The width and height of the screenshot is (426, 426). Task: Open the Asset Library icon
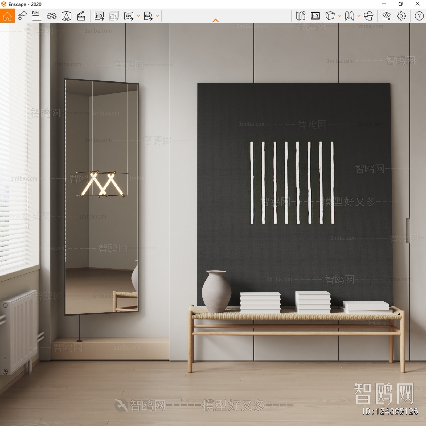click(x=315, y=16)
